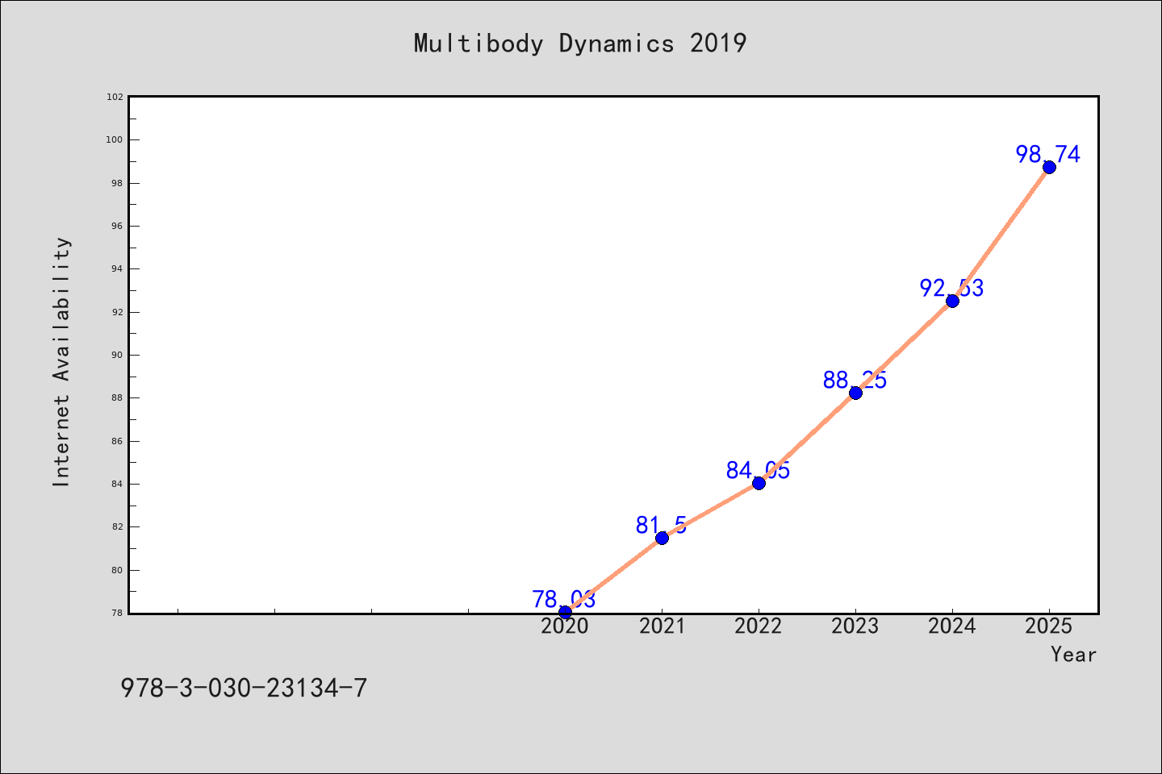Click the 84 y-axis tick label
1162x774 pixels.
coord(118,484)
